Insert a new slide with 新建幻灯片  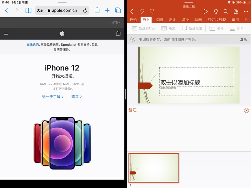(x=143, y=29)
